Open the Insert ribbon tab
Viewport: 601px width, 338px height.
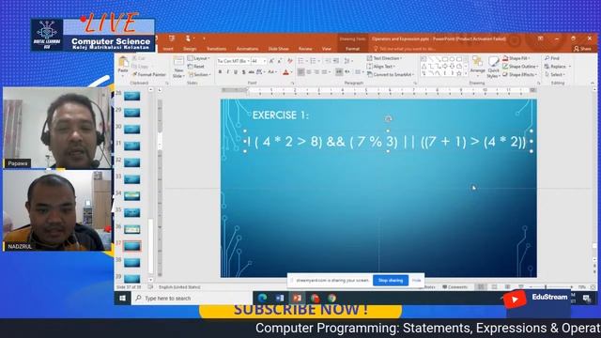coord(168,49)
